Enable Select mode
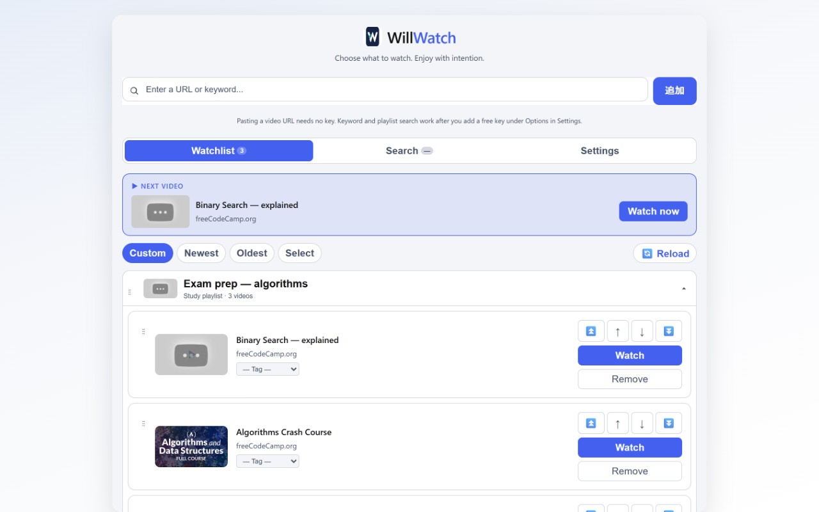 pos(299,253)
